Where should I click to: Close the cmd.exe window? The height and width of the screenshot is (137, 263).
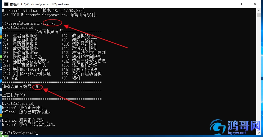pyautogui.click(x=255, y=4)
